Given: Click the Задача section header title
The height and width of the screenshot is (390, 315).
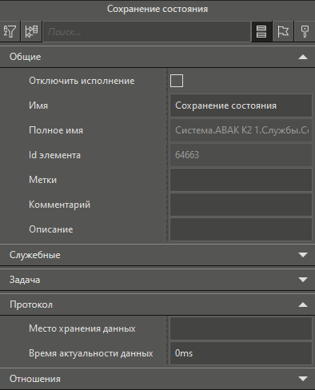Looking at the screenshot, I should pos(25,280).
